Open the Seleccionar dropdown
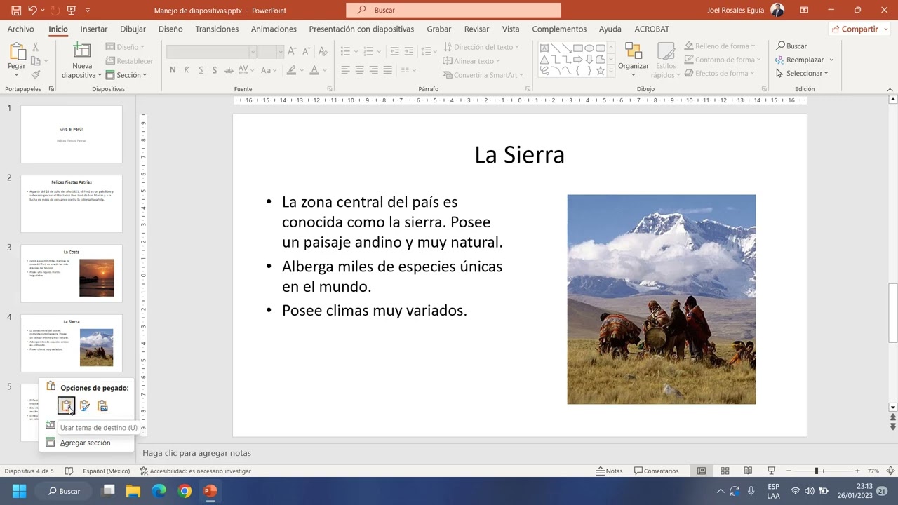898x505 pixels. [802, 73]
